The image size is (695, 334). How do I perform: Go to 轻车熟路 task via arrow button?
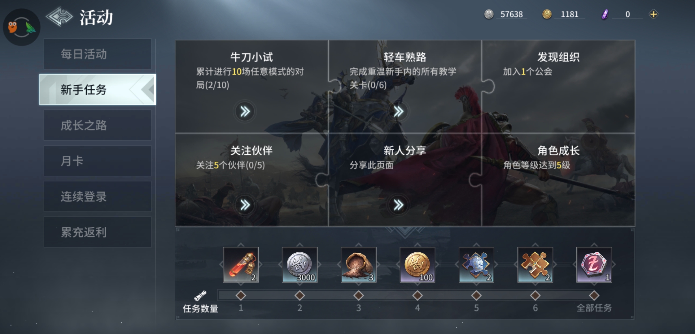point(398,111)
